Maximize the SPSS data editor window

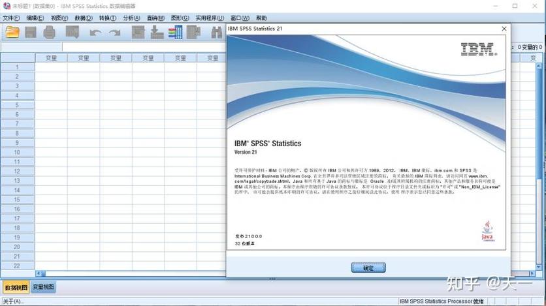pyautogui.click(x=515, y=6)
